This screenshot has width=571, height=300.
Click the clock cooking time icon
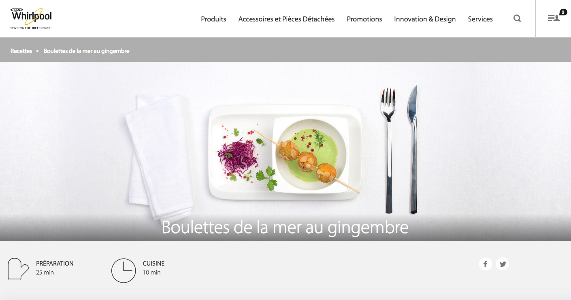pyautogui.click(x=124, y=270)
